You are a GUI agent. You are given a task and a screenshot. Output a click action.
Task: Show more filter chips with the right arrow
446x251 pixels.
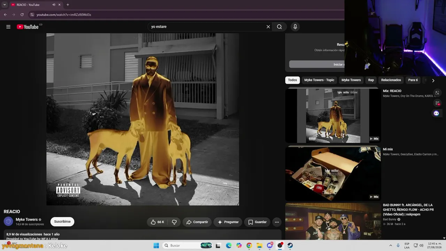coord(433,81)
